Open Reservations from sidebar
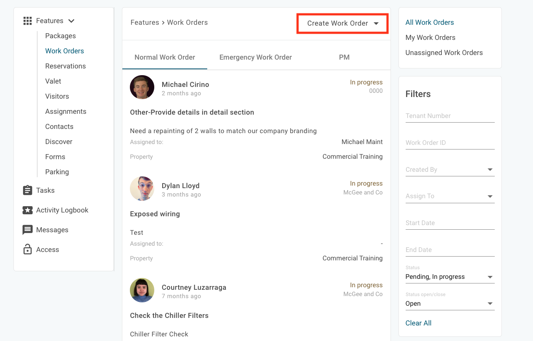 coord(65,66)
